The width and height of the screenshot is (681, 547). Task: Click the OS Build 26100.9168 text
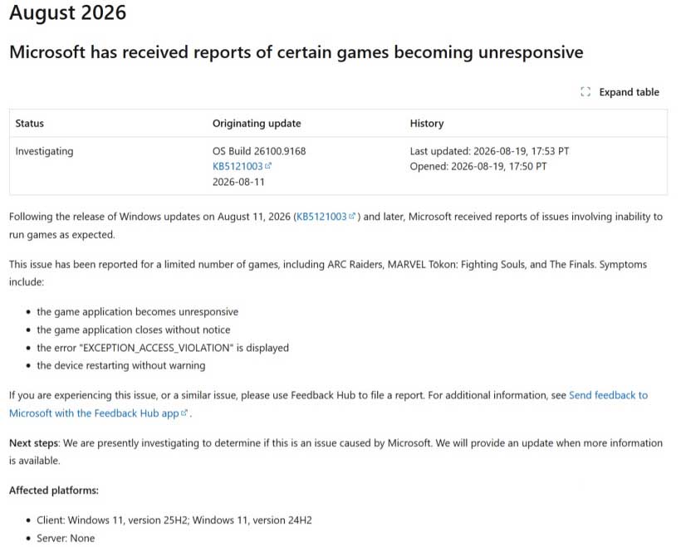pyautogui.click(x=259, y=151)
